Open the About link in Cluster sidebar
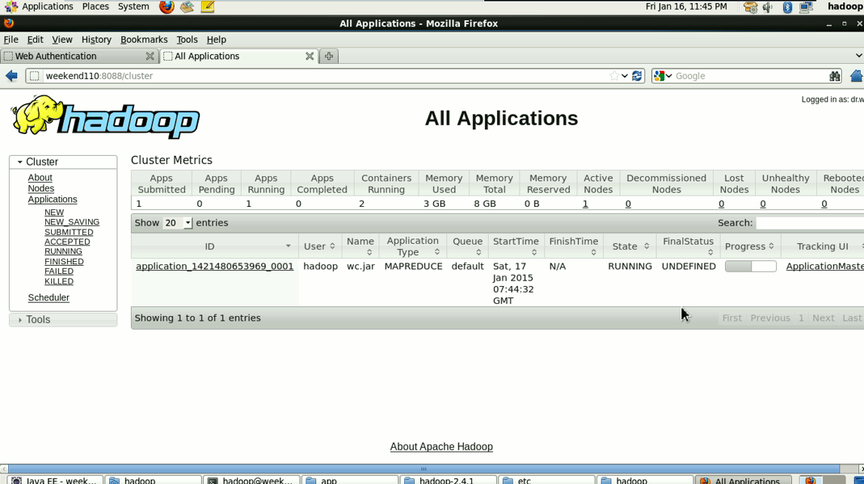 (40, 178)
